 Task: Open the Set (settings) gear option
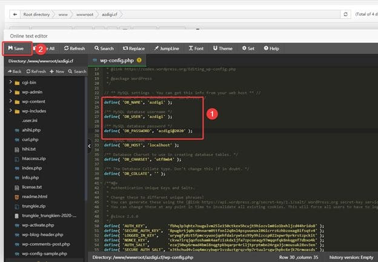click(248, 48)
